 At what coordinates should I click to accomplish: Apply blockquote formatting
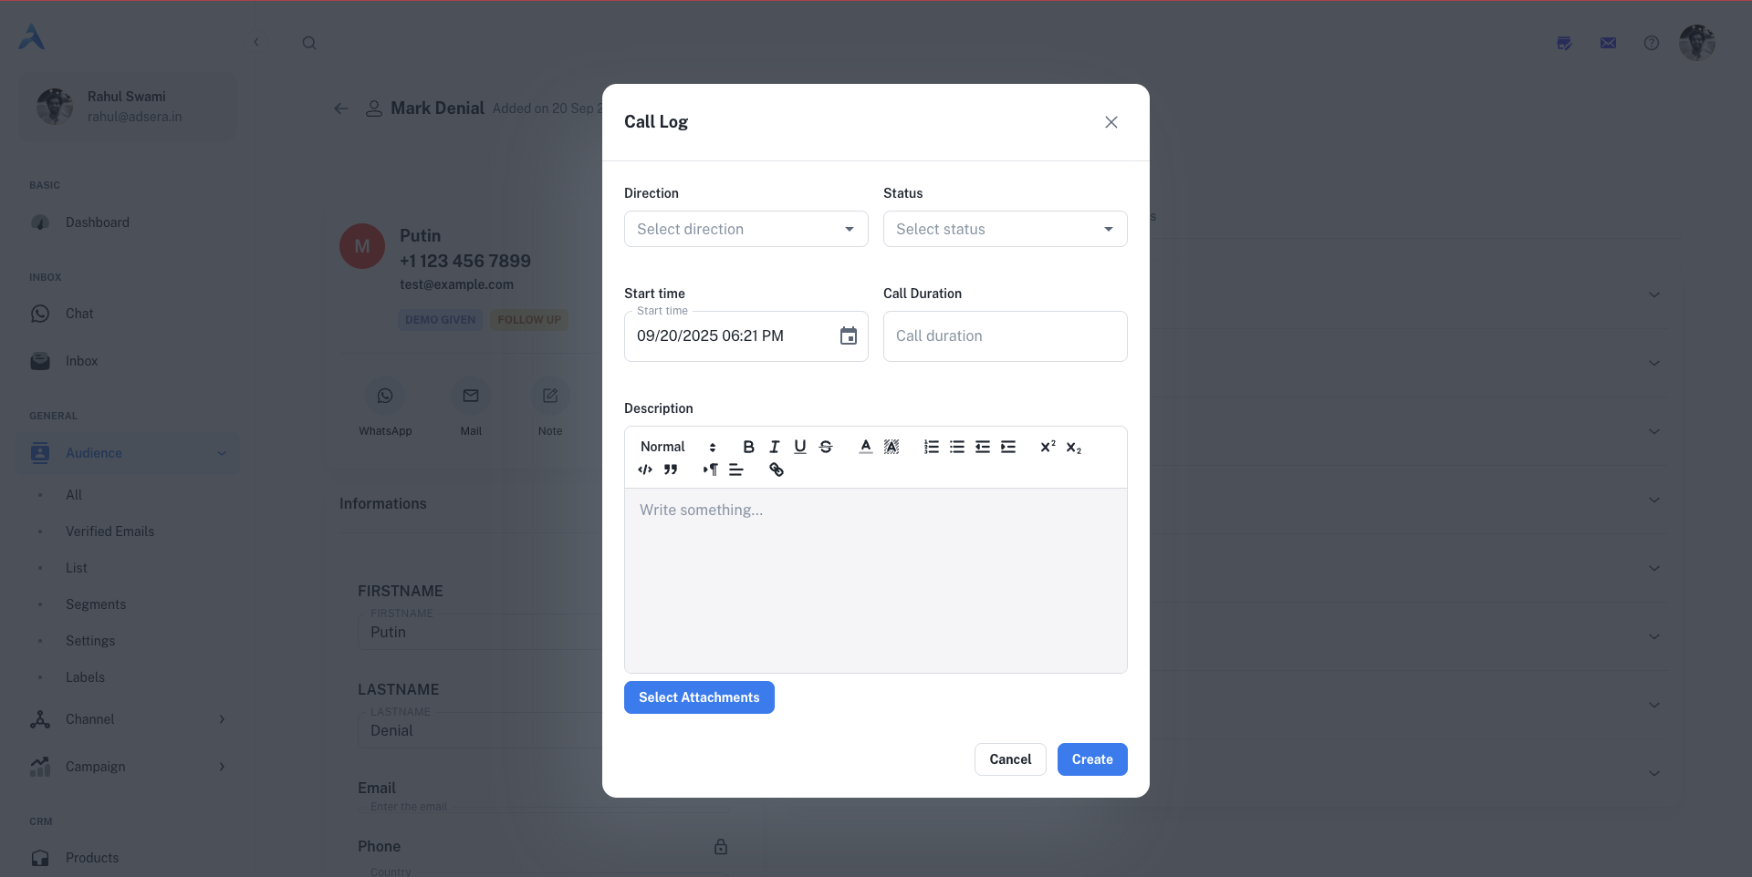[671, 470]
